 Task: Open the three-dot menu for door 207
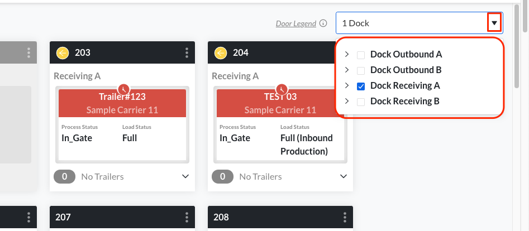[187, 217]
